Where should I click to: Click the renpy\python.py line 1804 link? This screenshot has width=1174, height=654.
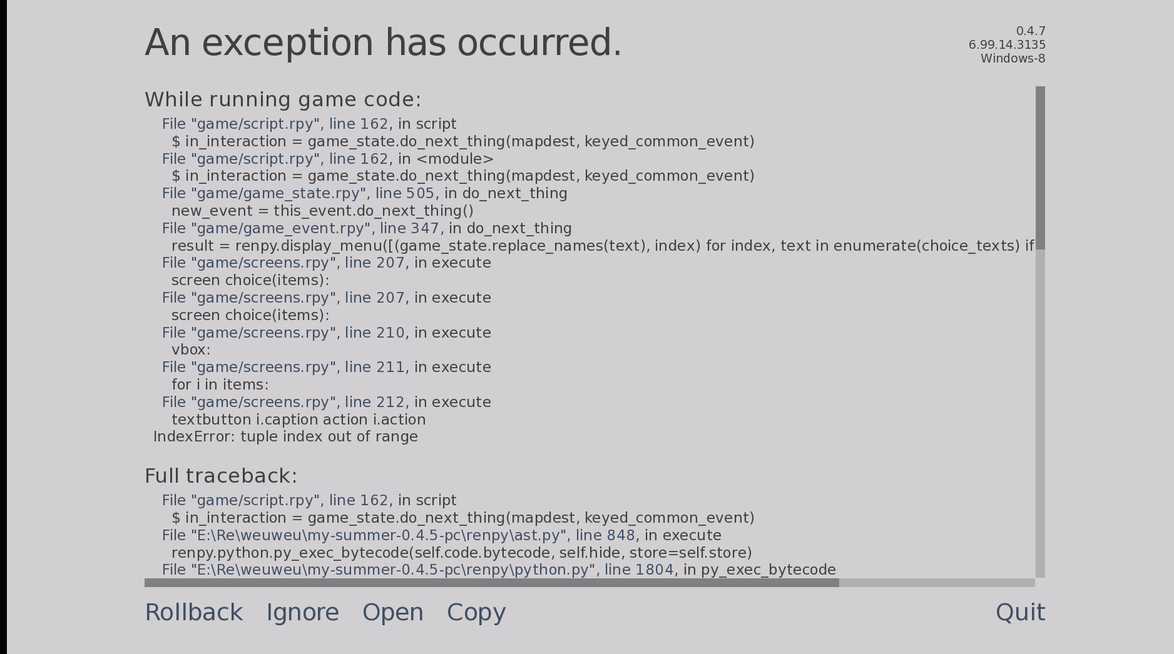point(417,570)
